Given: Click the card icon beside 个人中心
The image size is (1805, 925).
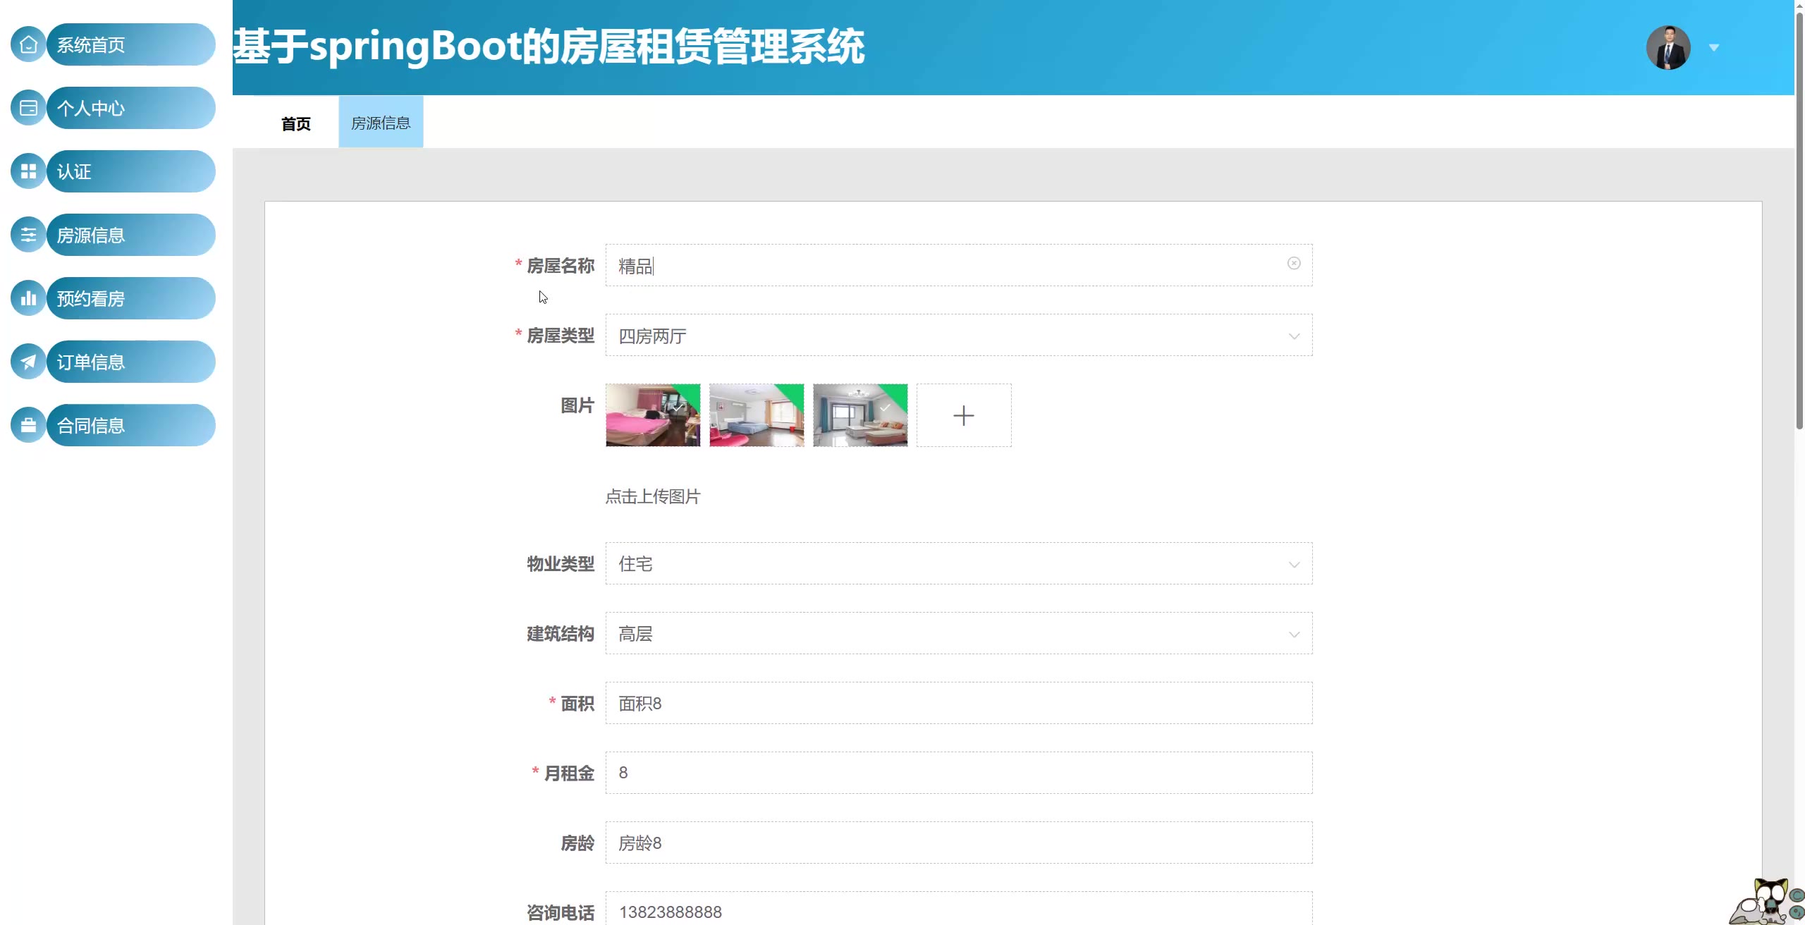Looking at the screenshot, I should point(28,108).
